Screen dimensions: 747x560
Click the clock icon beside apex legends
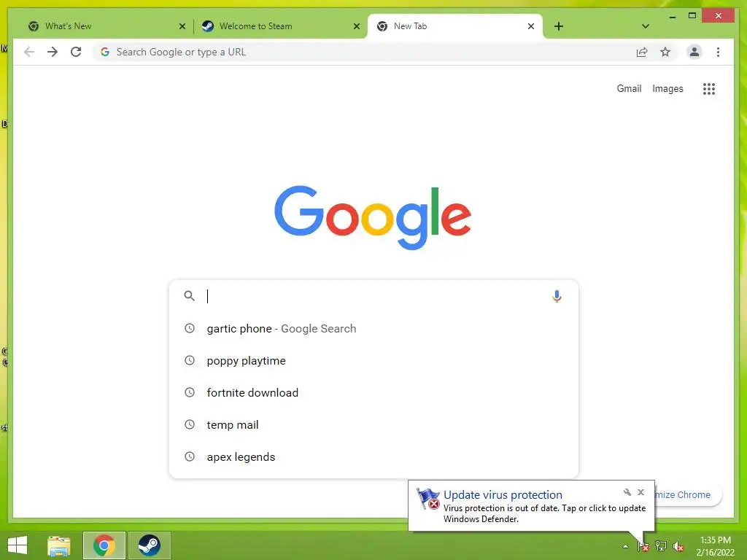[190, 456]
